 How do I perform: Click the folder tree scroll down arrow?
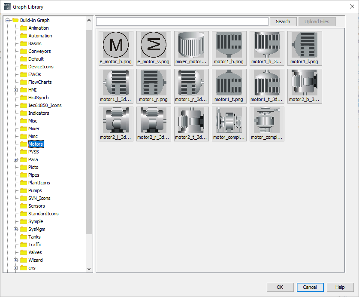pyautogui.click(x=89, y=269)
